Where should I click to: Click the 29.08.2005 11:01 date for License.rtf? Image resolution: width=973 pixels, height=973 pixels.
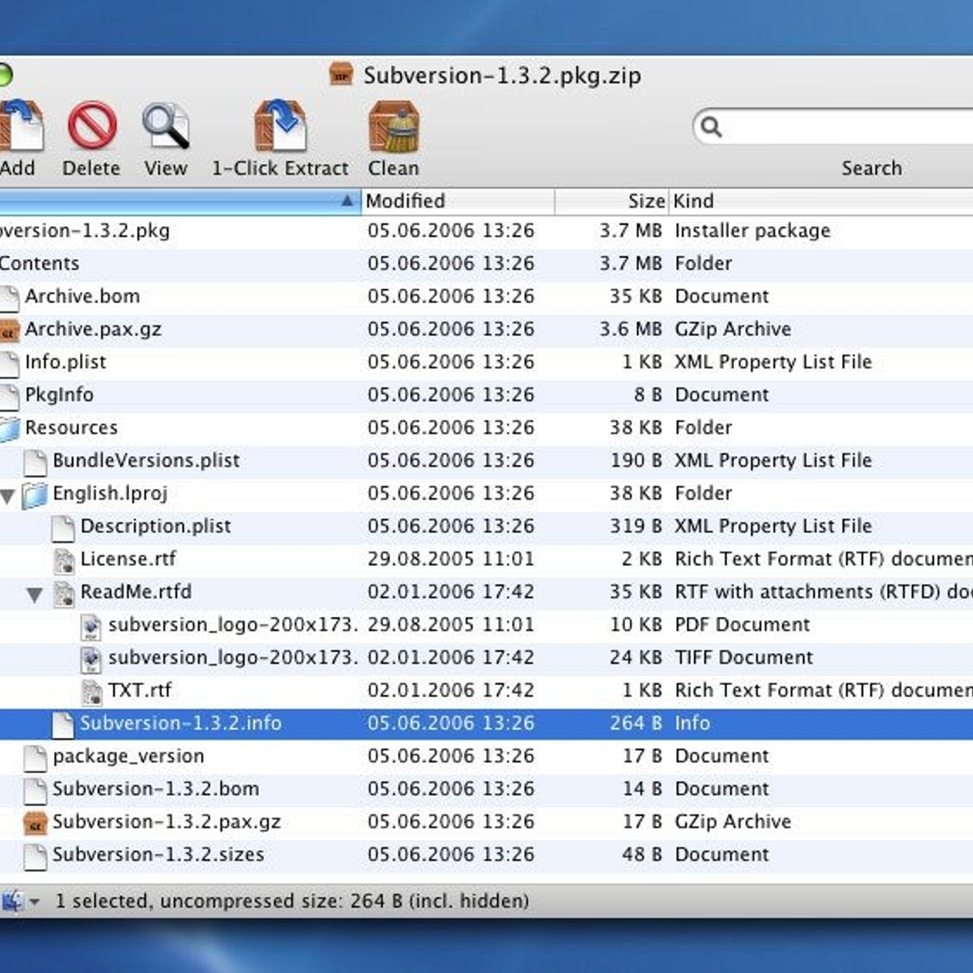coord(451,559)
